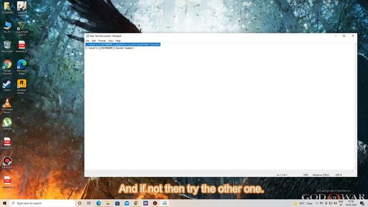368x207 pixels.
Task: Click the Windows (CRLF) status entry
Action: pyautogui.click(x=321, y=175)
